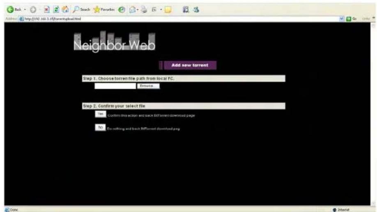
Task: Click the Step 2 Confirm your select file text
Action: point(114,106)
